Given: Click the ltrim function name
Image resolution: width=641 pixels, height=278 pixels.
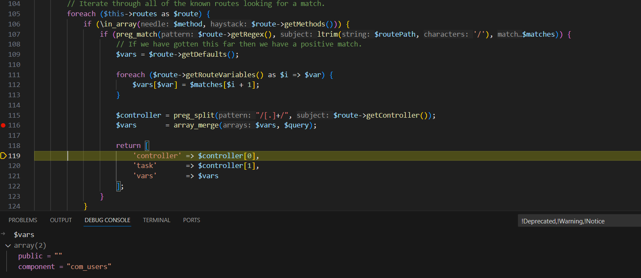Looking at the screenshot, I should click(x=327, y=34).
